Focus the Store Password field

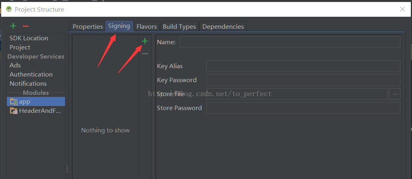click(x=303, y=108)
